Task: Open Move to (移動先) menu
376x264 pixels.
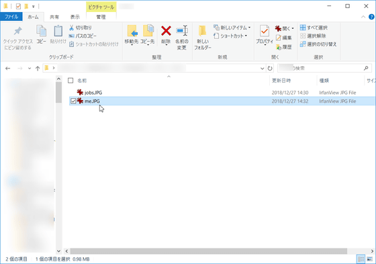Action: coord(132,35)
